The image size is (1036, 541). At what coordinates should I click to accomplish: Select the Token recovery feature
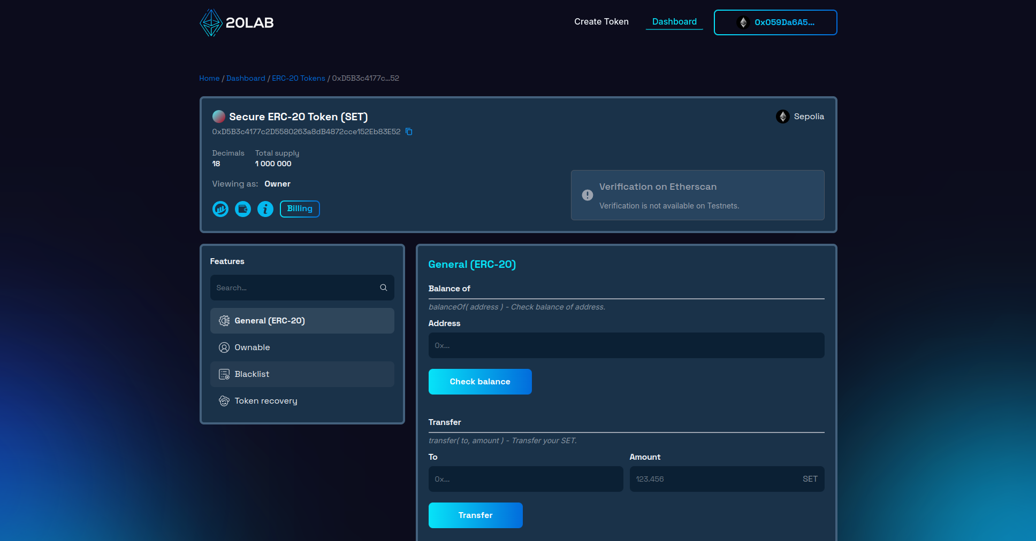pos(302,401)
